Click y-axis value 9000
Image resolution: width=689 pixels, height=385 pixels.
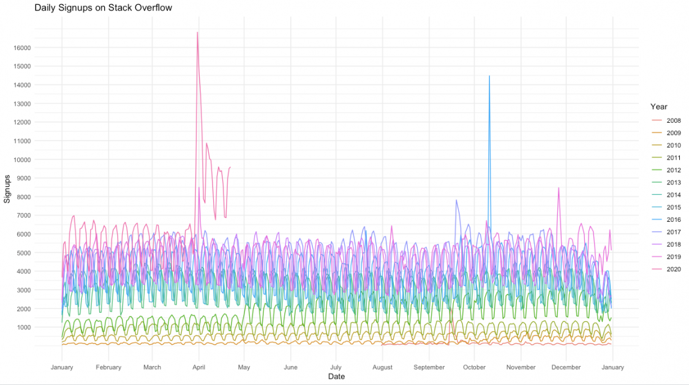click(x=24, y=178)
